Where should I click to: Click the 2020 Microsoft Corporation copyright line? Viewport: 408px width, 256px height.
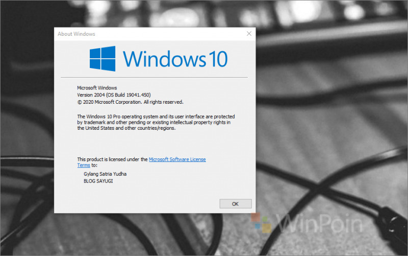131,102
